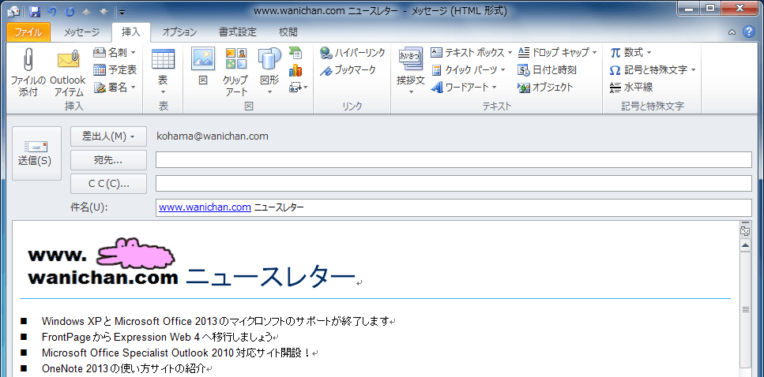The height and width of the screenshot is (377, 764).
Task: Insert a picture (図)
Action: point(203,67)
